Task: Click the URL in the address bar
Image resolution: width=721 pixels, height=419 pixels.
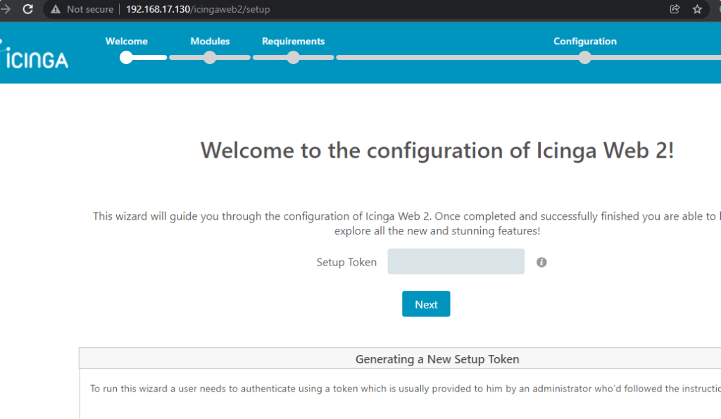Action: [198, 9]
